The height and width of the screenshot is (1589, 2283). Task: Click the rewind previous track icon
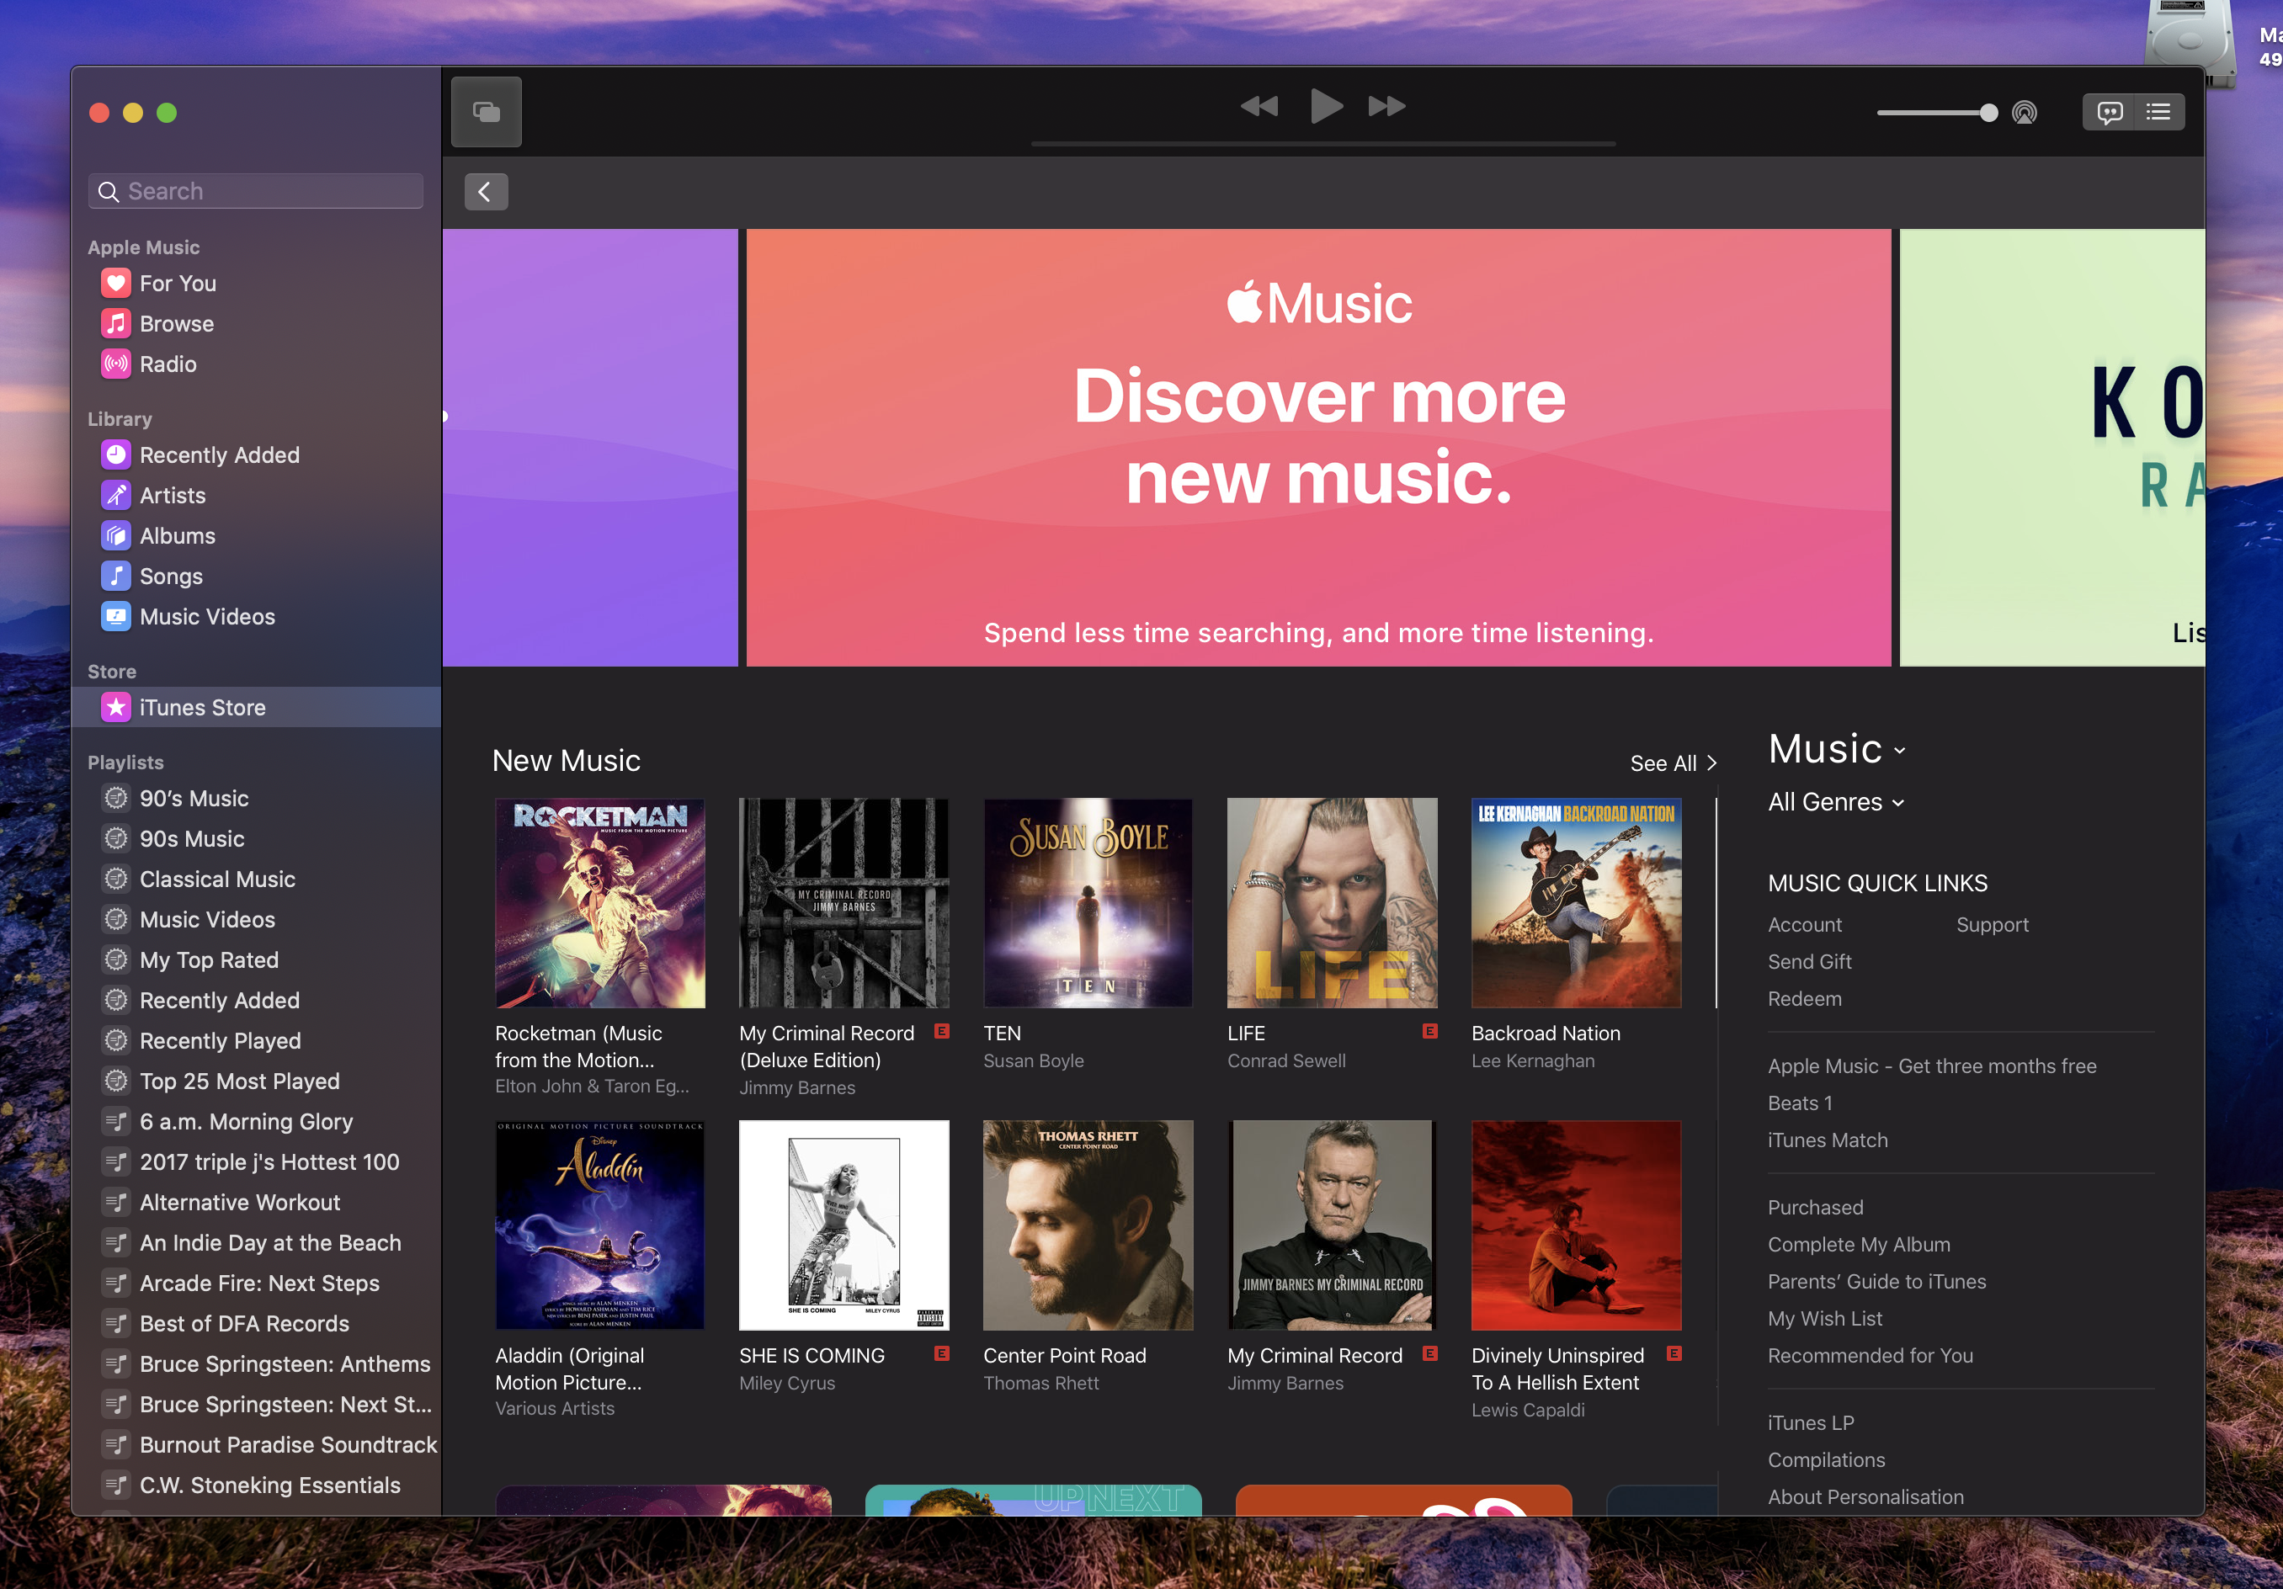1259,106
